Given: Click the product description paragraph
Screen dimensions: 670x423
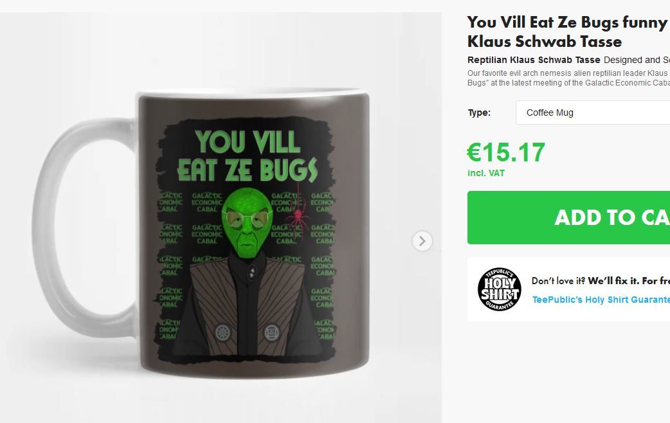Looking at the screenshot, I should [568, 78].
